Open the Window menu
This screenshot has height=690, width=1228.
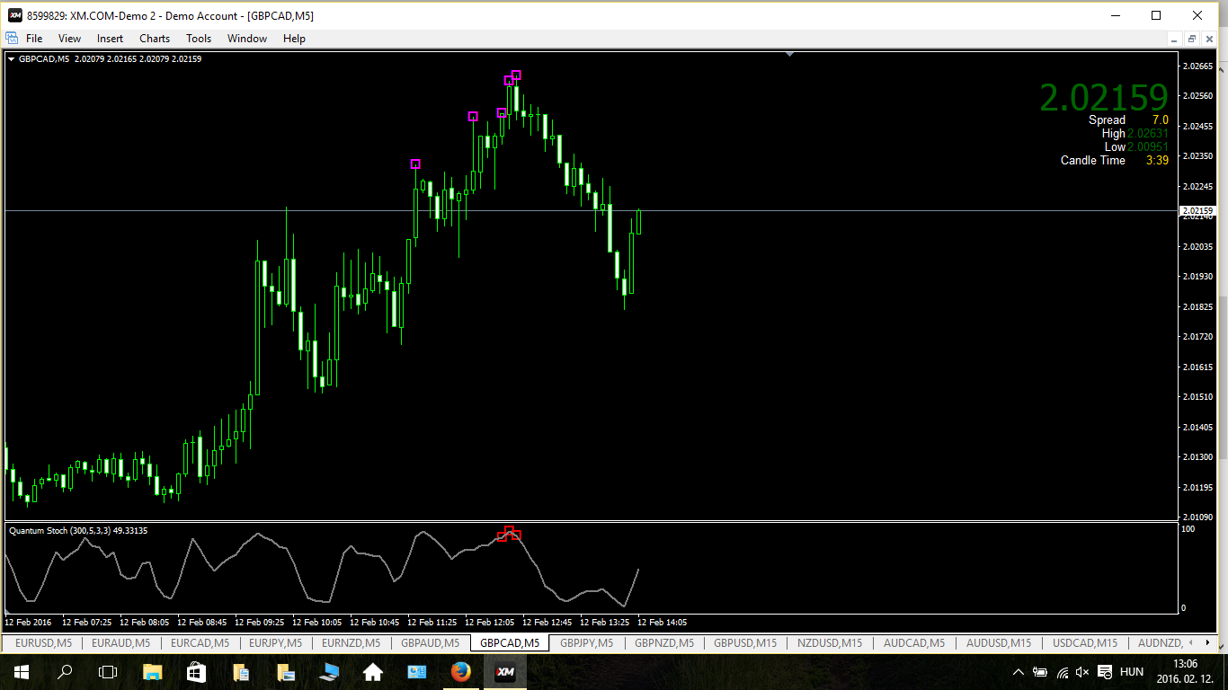[247, 39]
